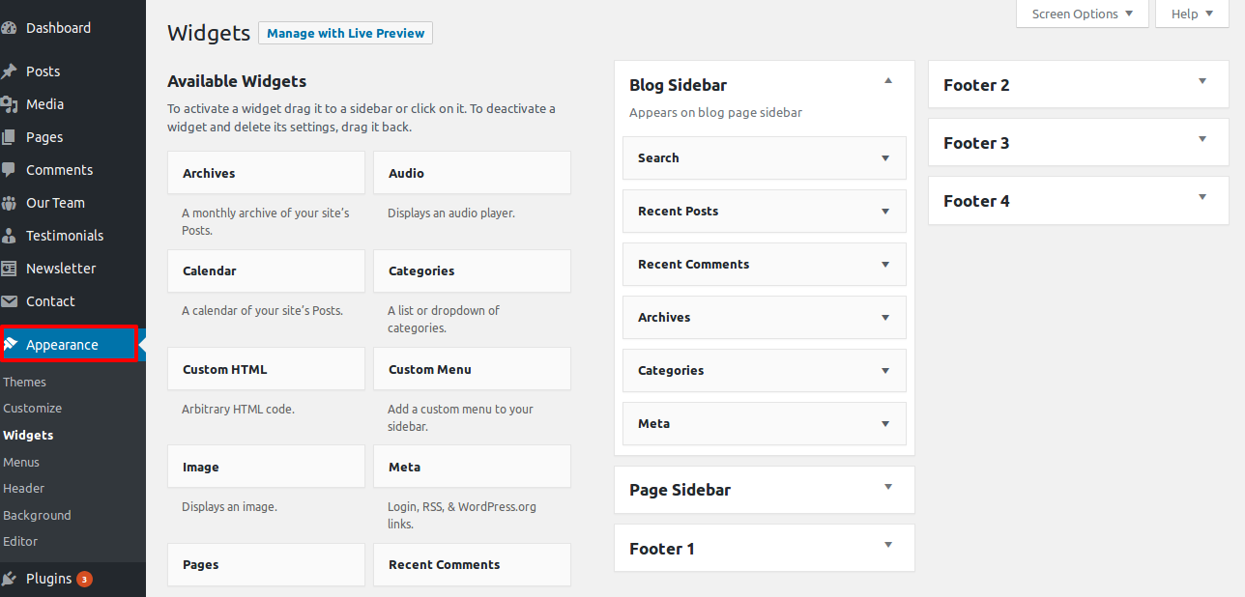Click the Plugins plug icon
This screenshot has height=597, width=1245.
(10, 579)
